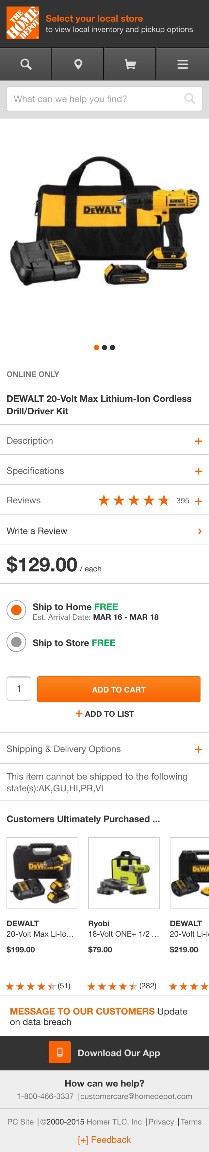Click the Add to Cart button
This screenshot has width=209, height=1152.
click(x=119, y=689)
